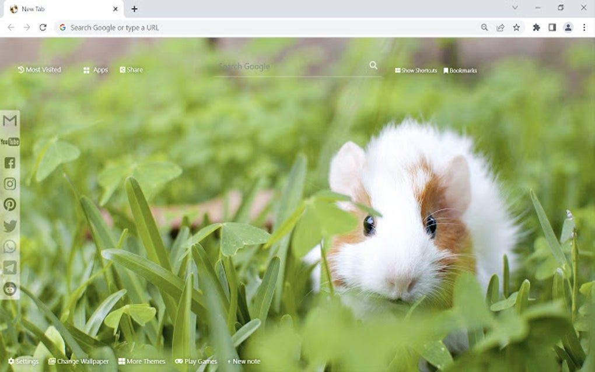The image size is (595, 372).
Task: Open the Bookmarks menu
Action: point(460,70)
